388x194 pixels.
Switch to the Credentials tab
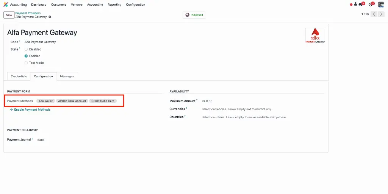(x=19, y=76)
